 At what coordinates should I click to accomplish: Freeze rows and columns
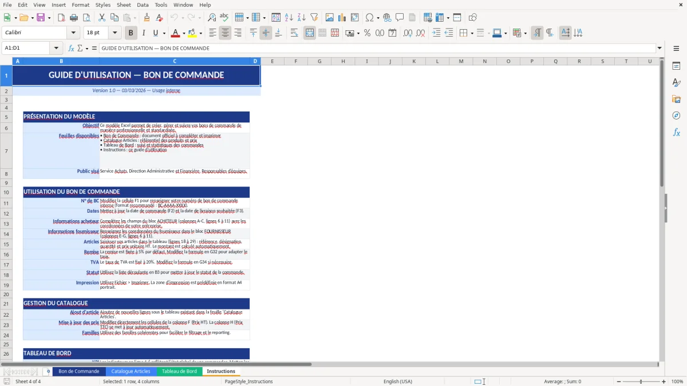point(440,17)
